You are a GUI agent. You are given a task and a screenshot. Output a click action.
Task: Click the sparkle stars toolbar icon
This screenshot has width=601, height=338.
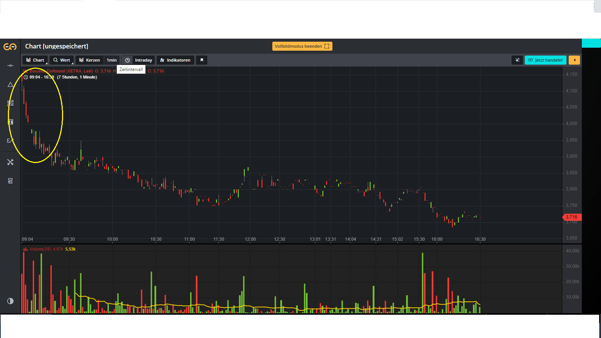(517, 60)
